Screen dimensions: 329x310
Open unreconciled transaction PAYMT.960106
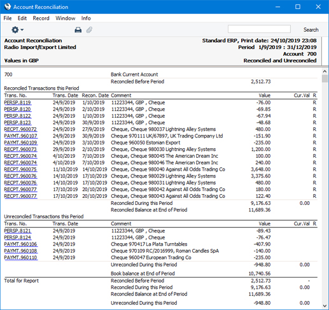point(20,244)
